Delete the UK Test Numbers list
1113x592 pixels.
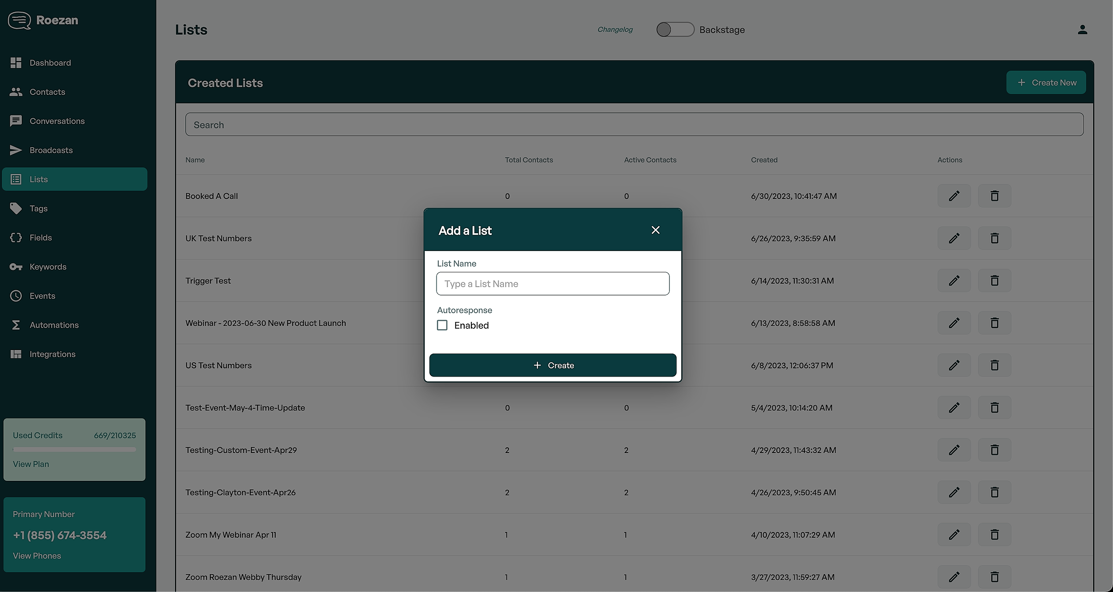coord(994,238)
